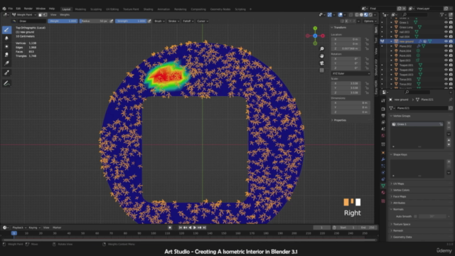Viewport: 455px width, 256px height.
Task: Open Physics properties tab icon
Action: pos(383,173)
